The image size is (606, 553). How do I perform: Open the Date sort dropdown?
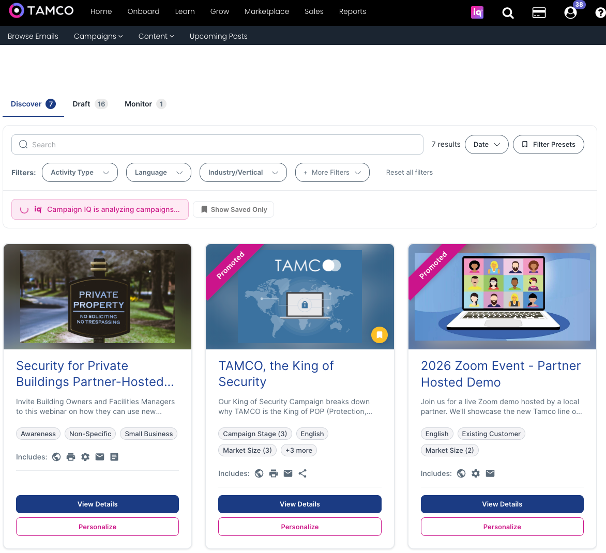tap(487, 144)
